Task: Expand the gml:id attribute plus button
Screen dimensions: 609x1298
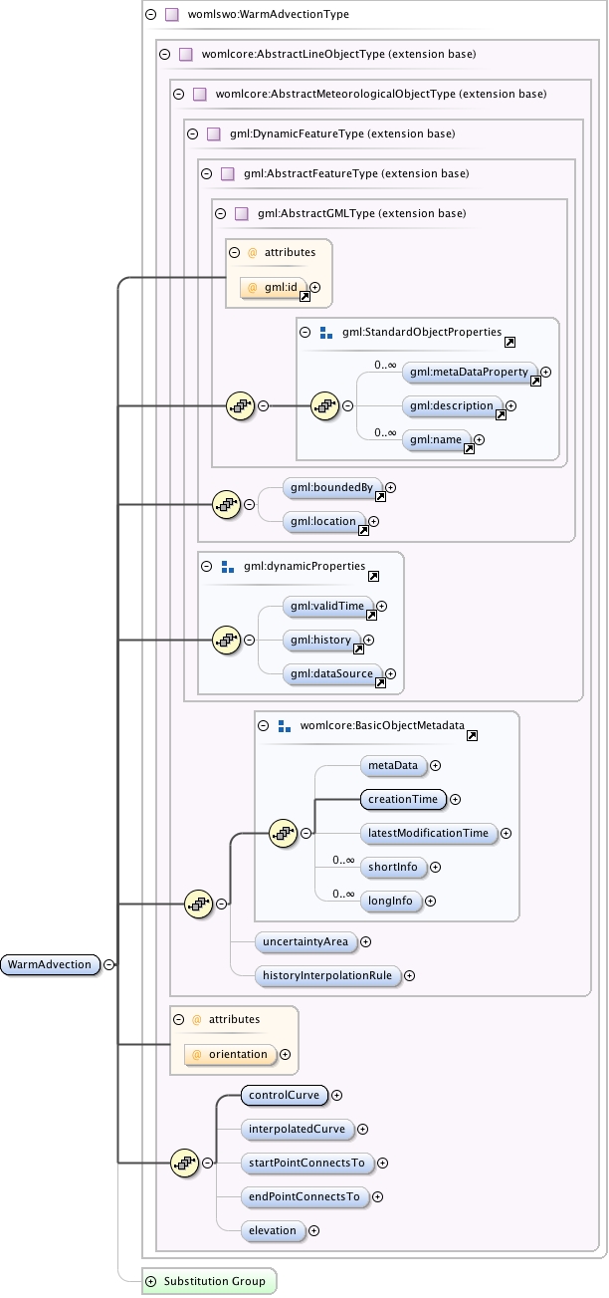Action: (x=314, y=288)
